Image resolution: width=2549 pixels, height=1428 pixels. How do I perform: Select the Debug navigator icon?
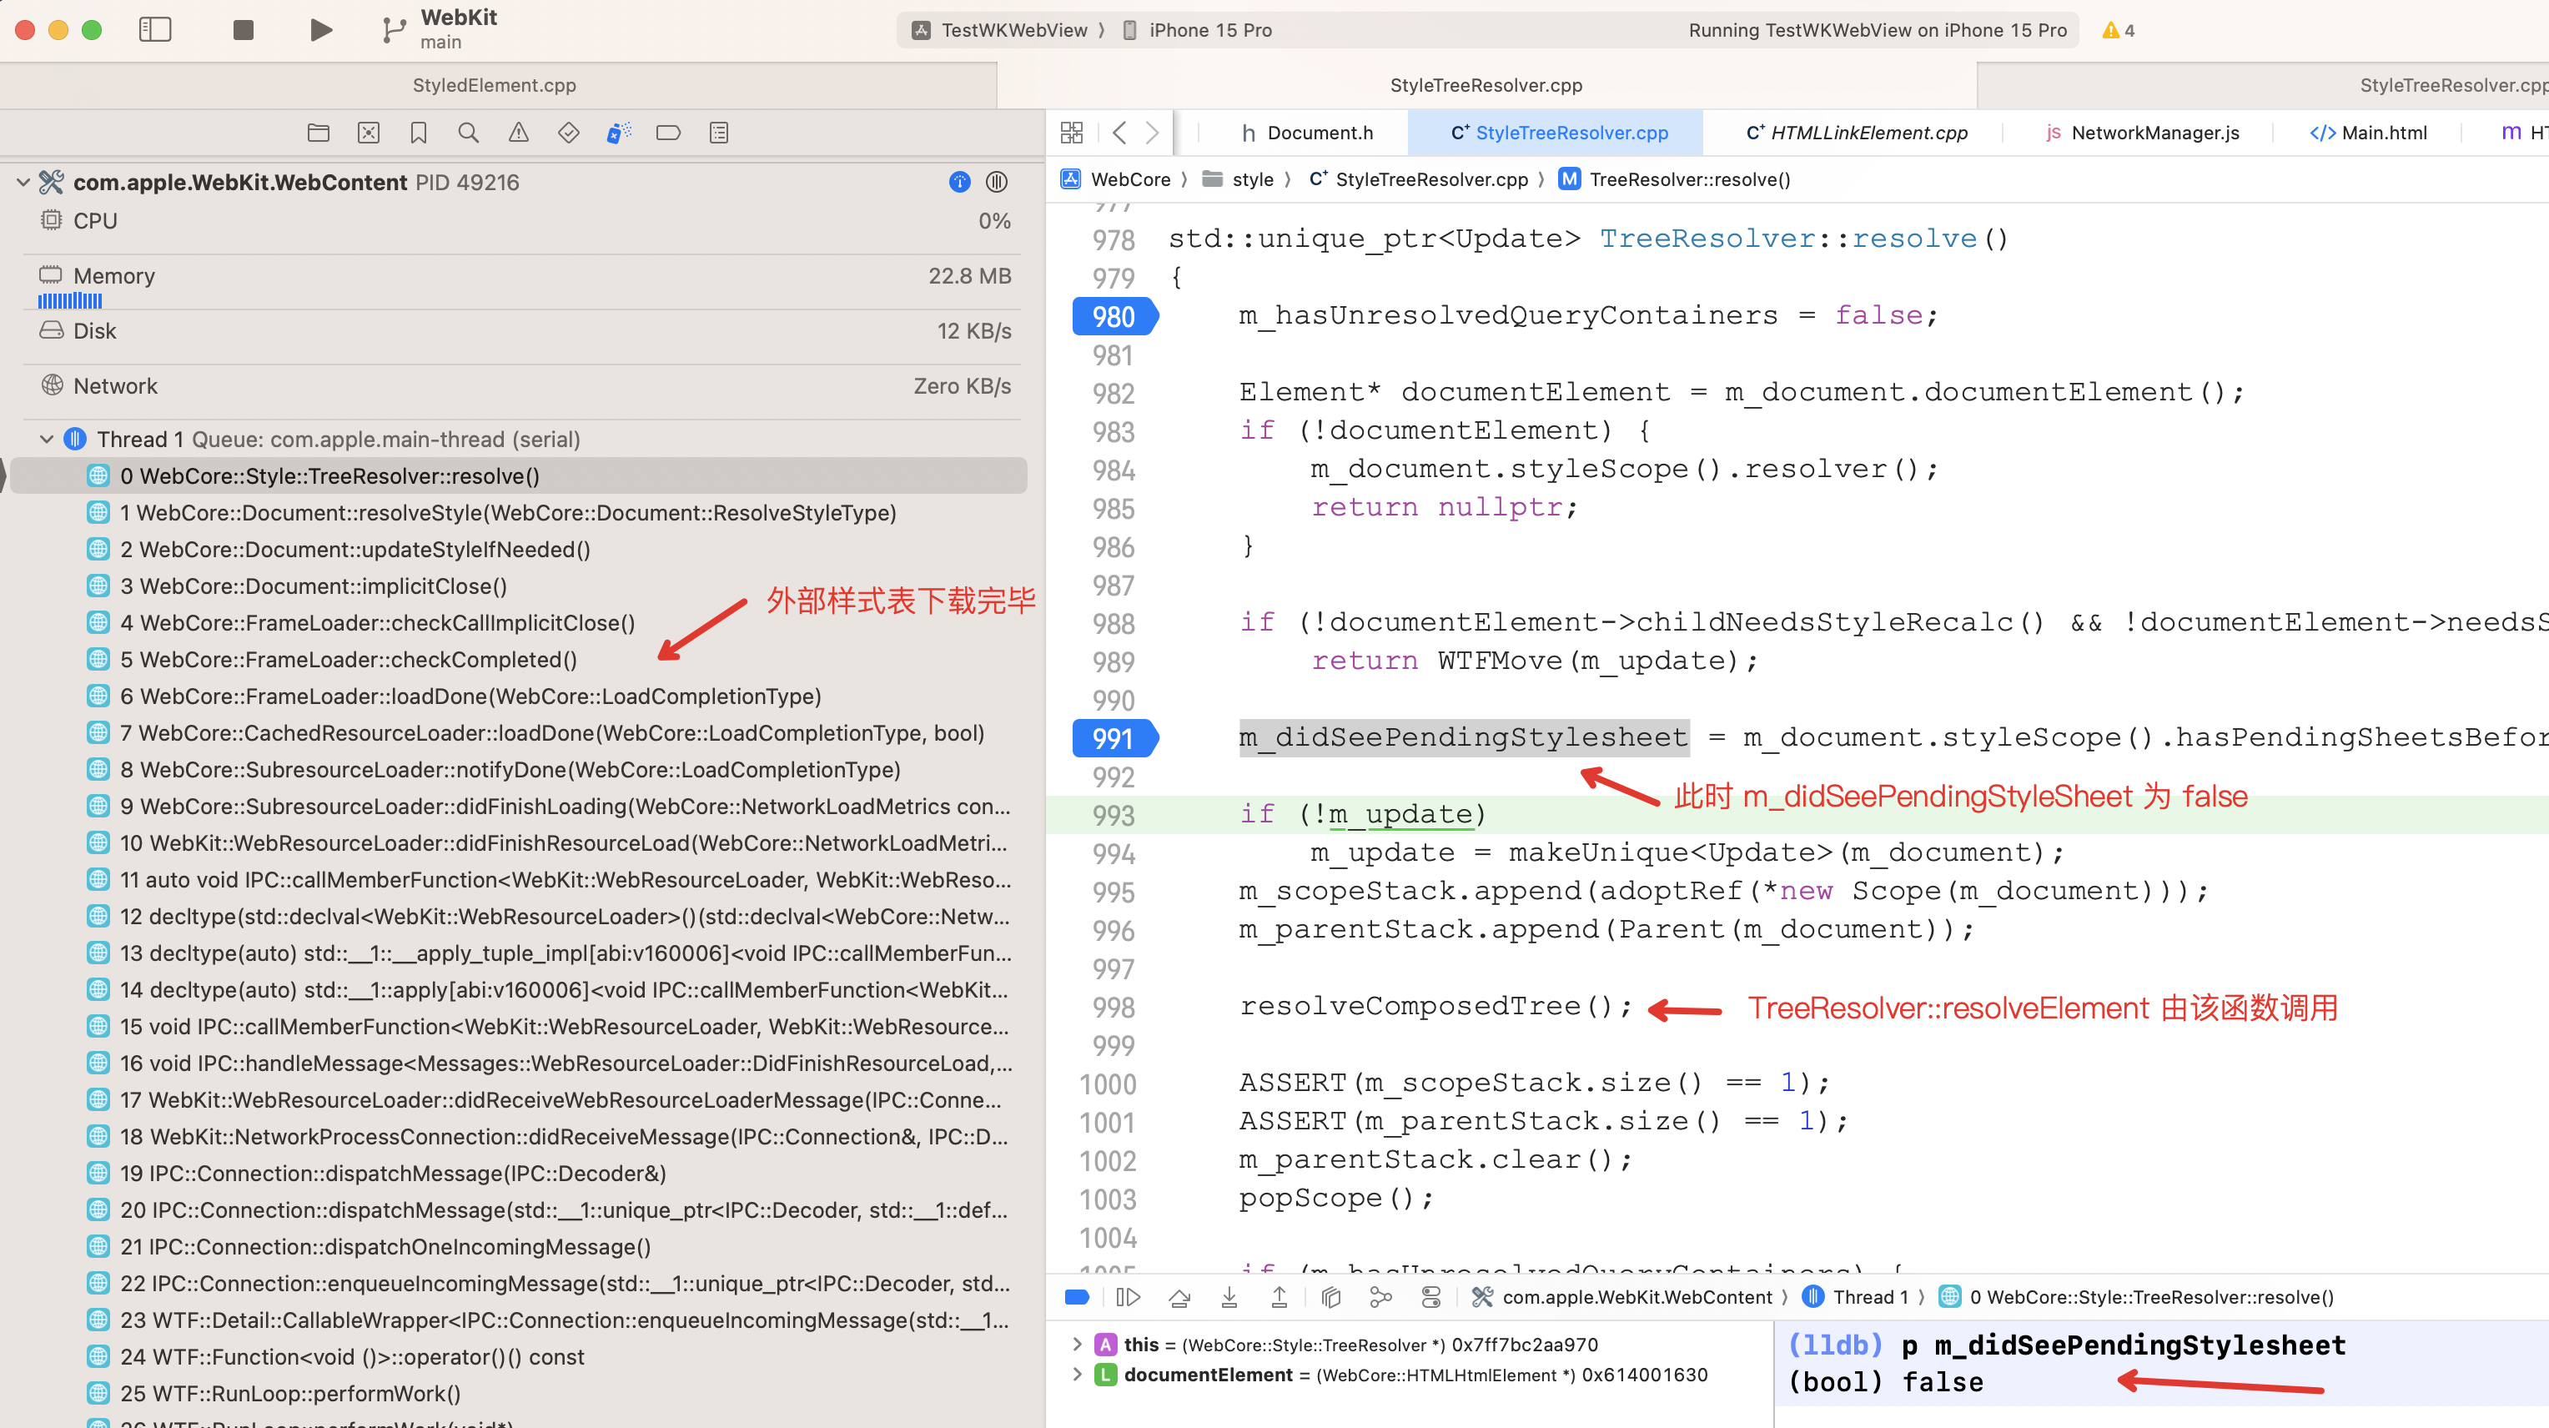tap(618, 133)
